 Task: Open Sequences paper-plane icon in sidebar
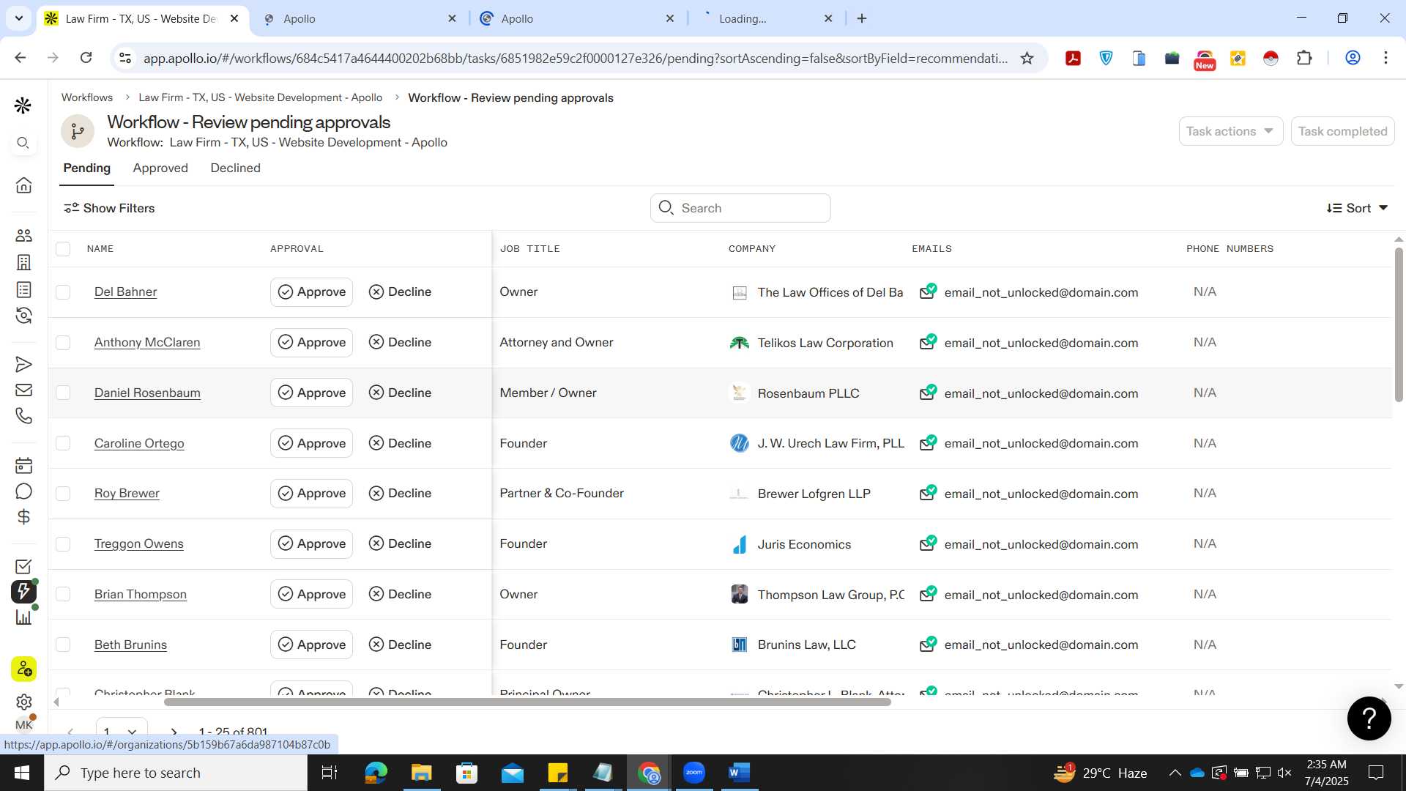pyautogui.click(x=23, y=364)
